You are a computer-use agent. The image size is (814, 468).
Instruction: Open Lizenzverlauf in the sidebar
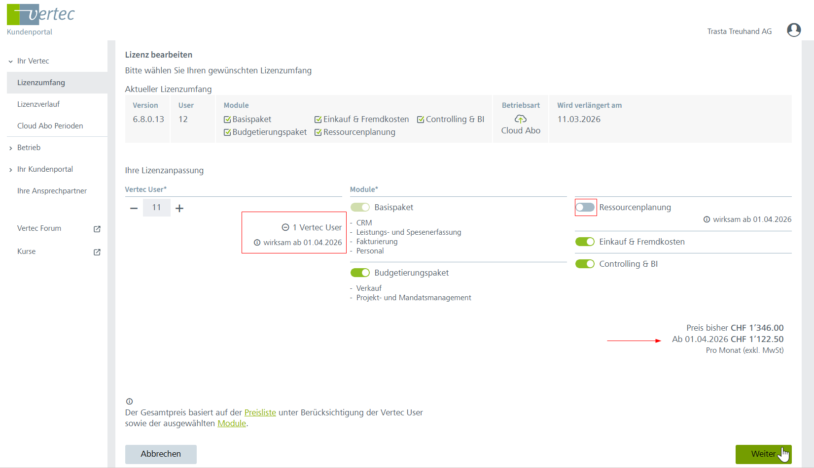tap(38, 104)
